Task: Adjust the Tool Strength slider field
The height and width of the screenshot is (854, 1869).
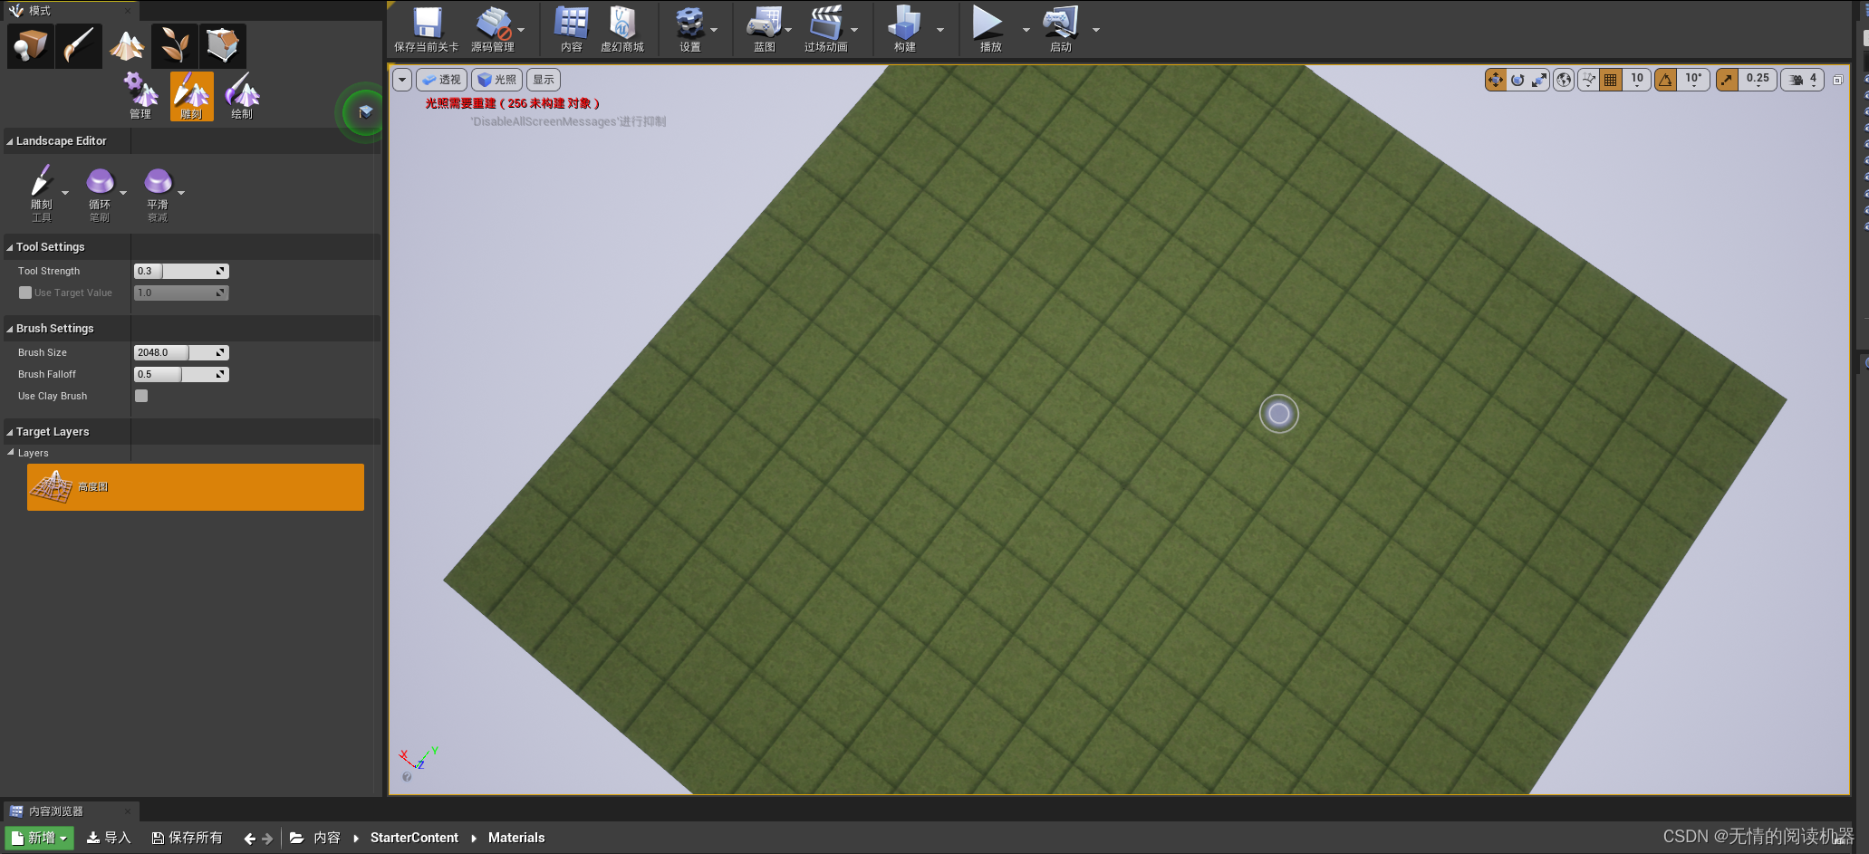Action: tap(181, 271)
